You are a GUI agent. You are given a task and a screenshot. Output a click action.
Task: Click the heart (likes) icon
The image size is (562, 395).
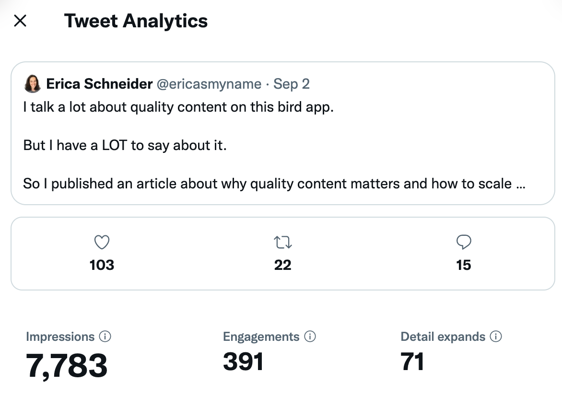(102, 243)
